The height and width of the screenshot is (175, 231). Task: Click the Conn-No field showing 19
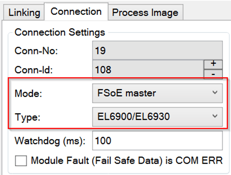pyautogui.click(x=157, y=51)
